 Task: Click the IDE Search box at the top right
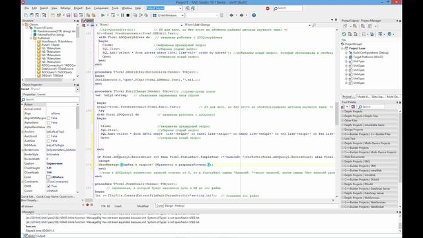[x=288, y=9]
